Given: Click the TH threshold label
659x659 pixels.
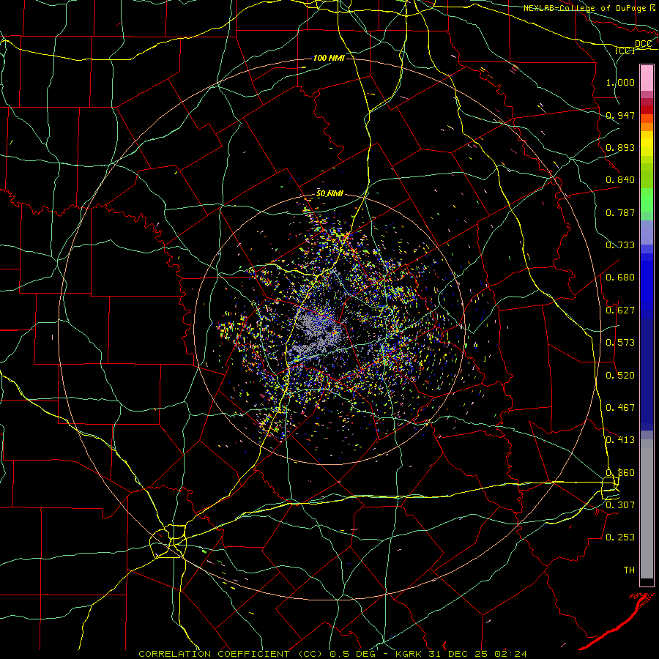Looking at the screenshot, I should [629, 570].
